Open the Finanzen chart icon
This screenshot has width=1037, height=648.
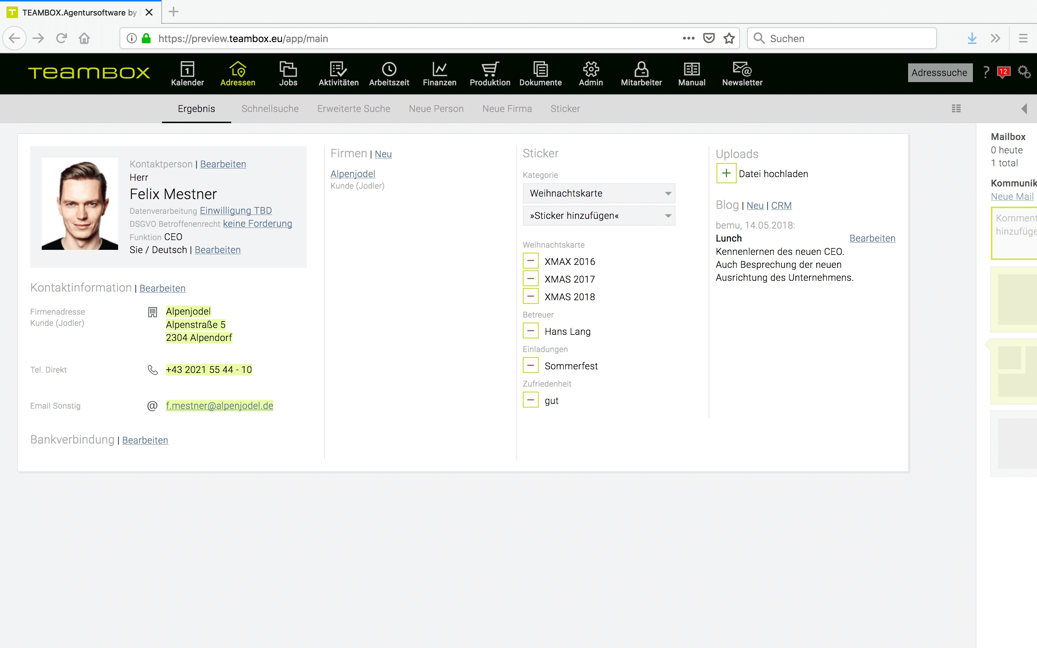(439, 69)
